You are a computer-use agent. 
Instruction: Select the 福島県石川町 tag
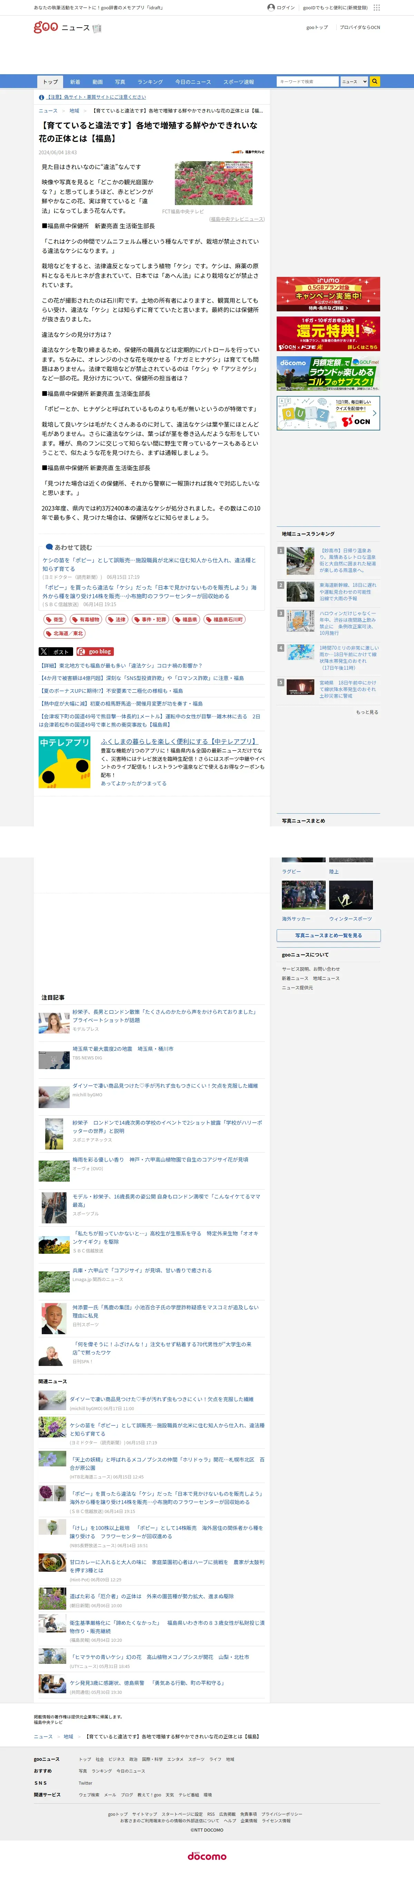point(224,619)
